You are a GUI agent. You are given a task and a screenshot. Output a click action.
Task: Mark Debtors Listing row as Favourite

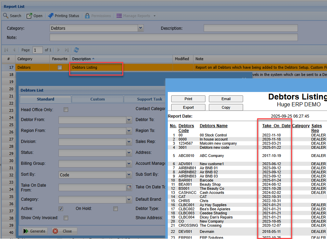[60, 68]
